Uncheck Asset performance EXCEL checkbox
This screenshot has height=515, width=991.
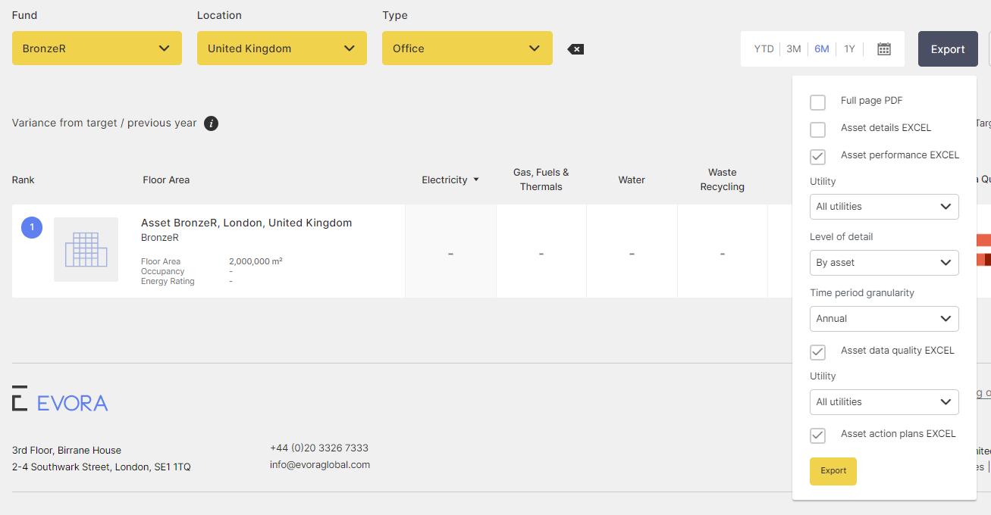tap(817, 157)
